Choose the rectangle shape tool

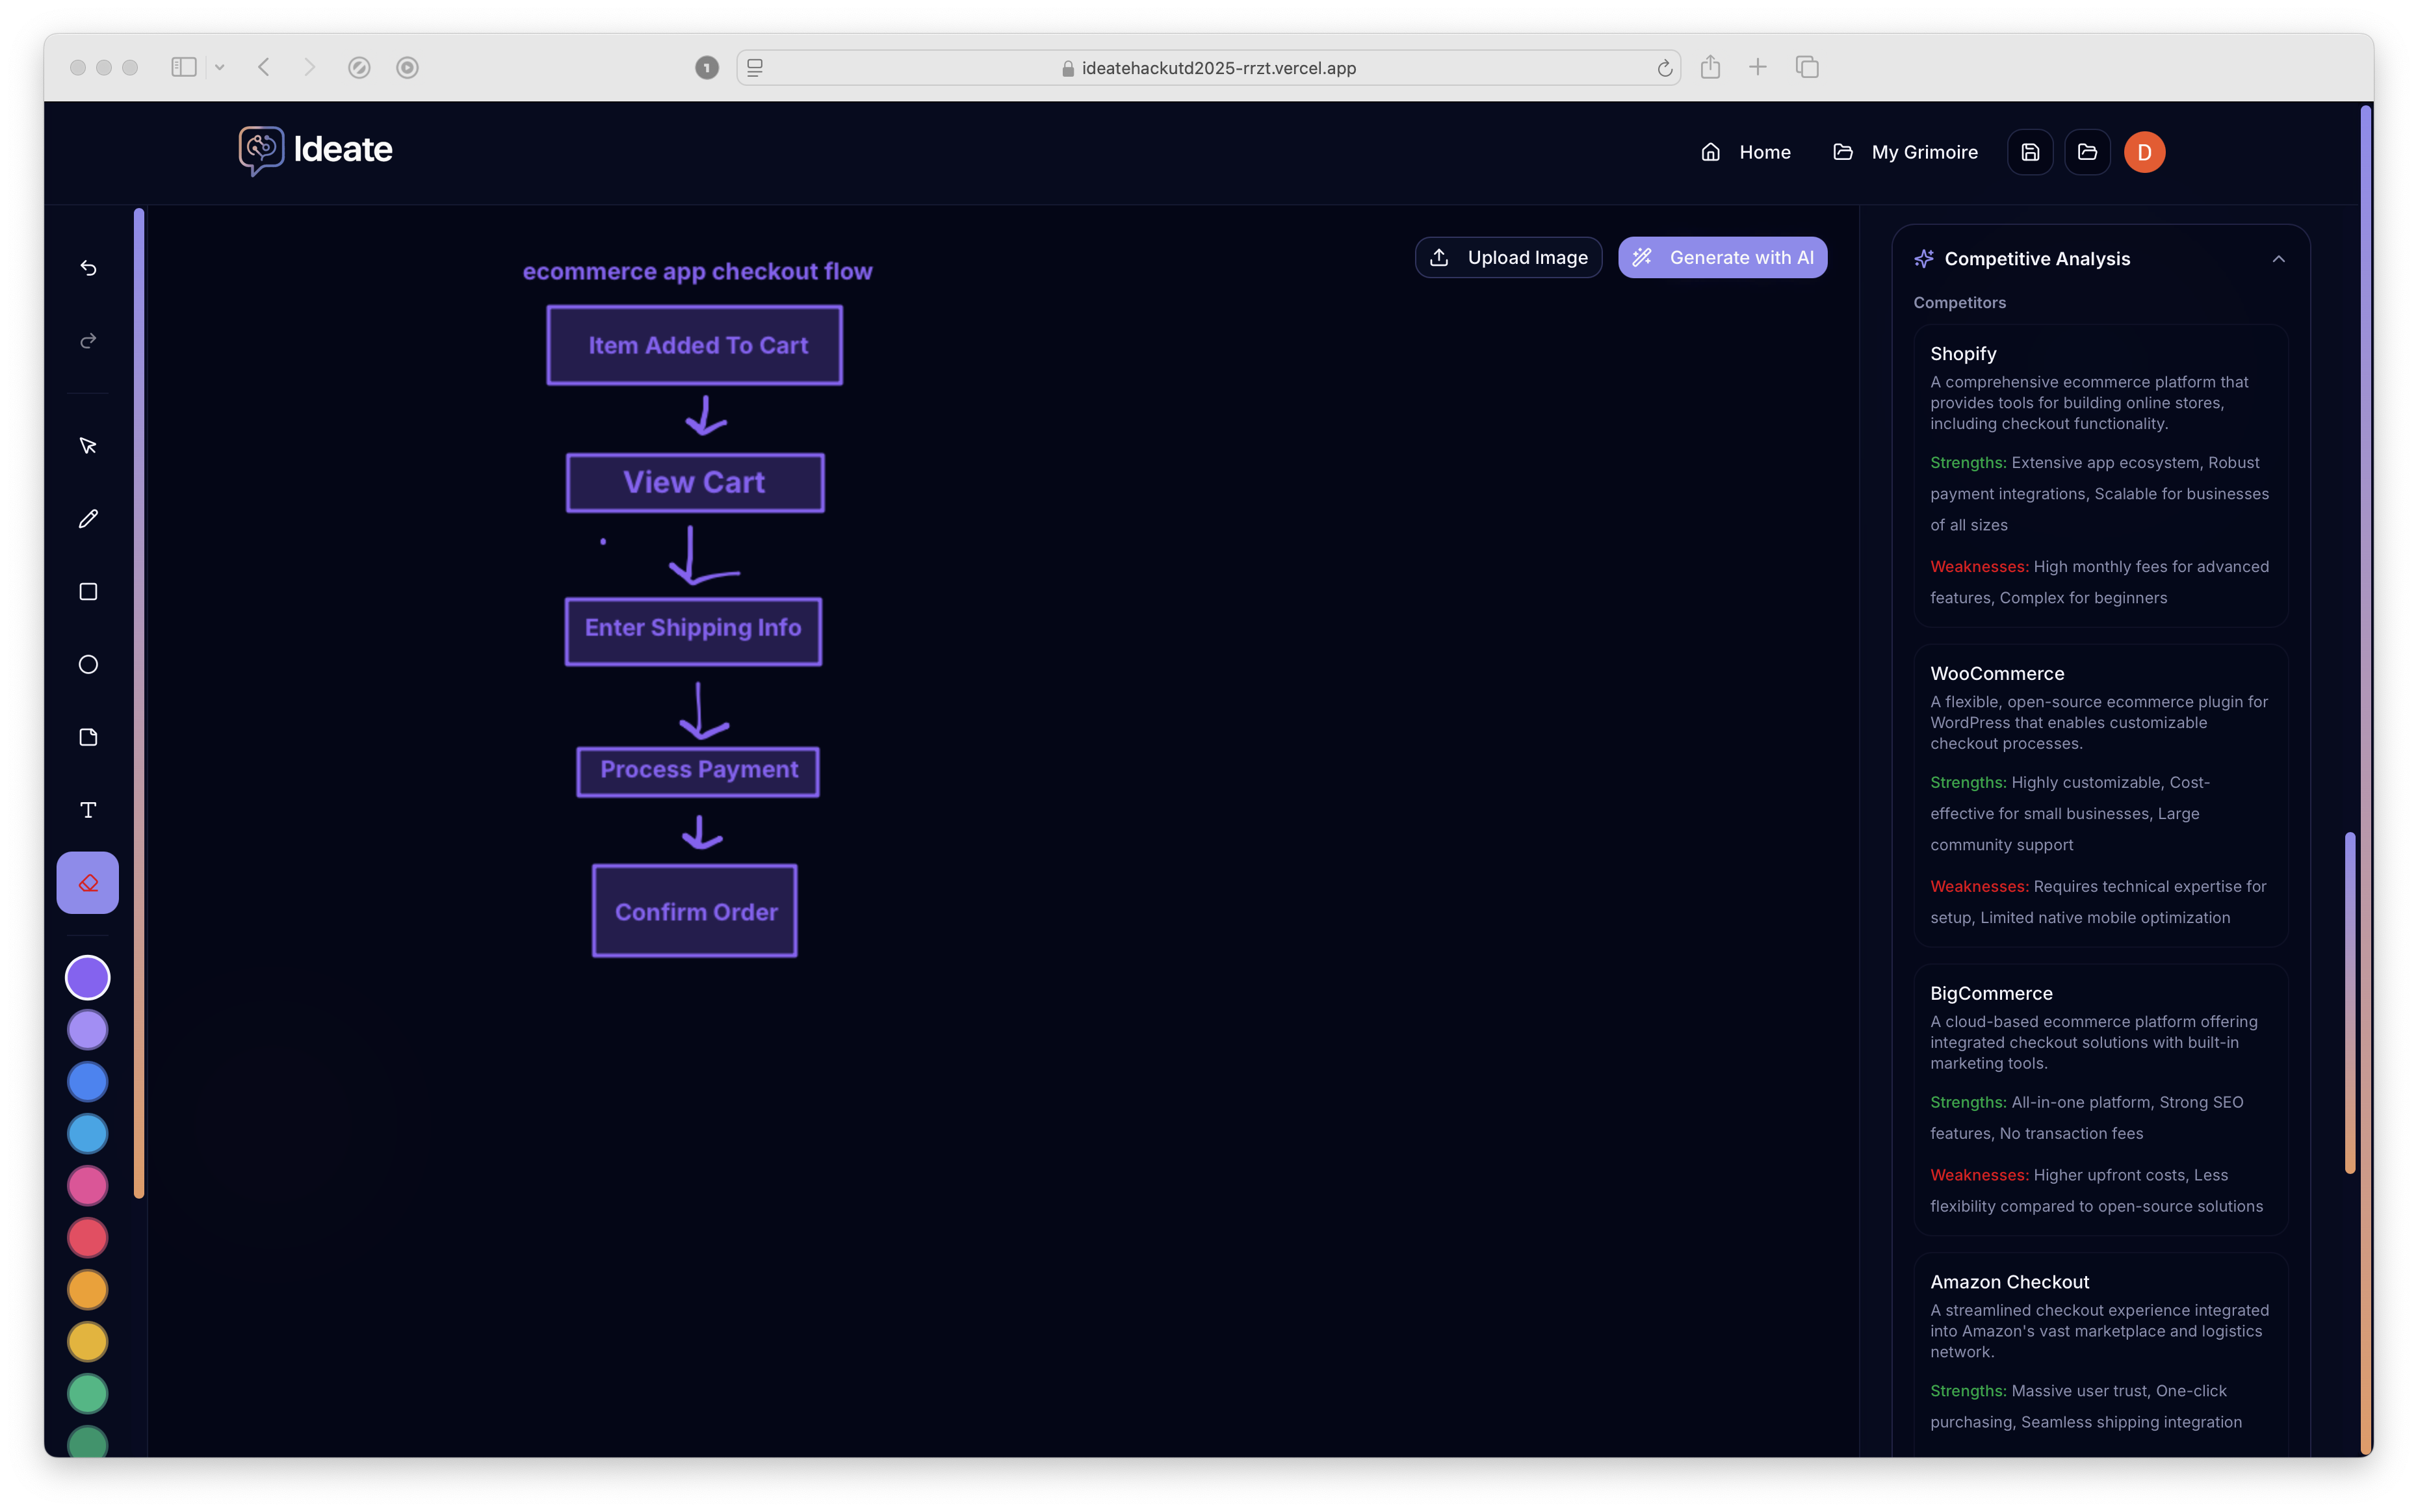coord(88,592)
